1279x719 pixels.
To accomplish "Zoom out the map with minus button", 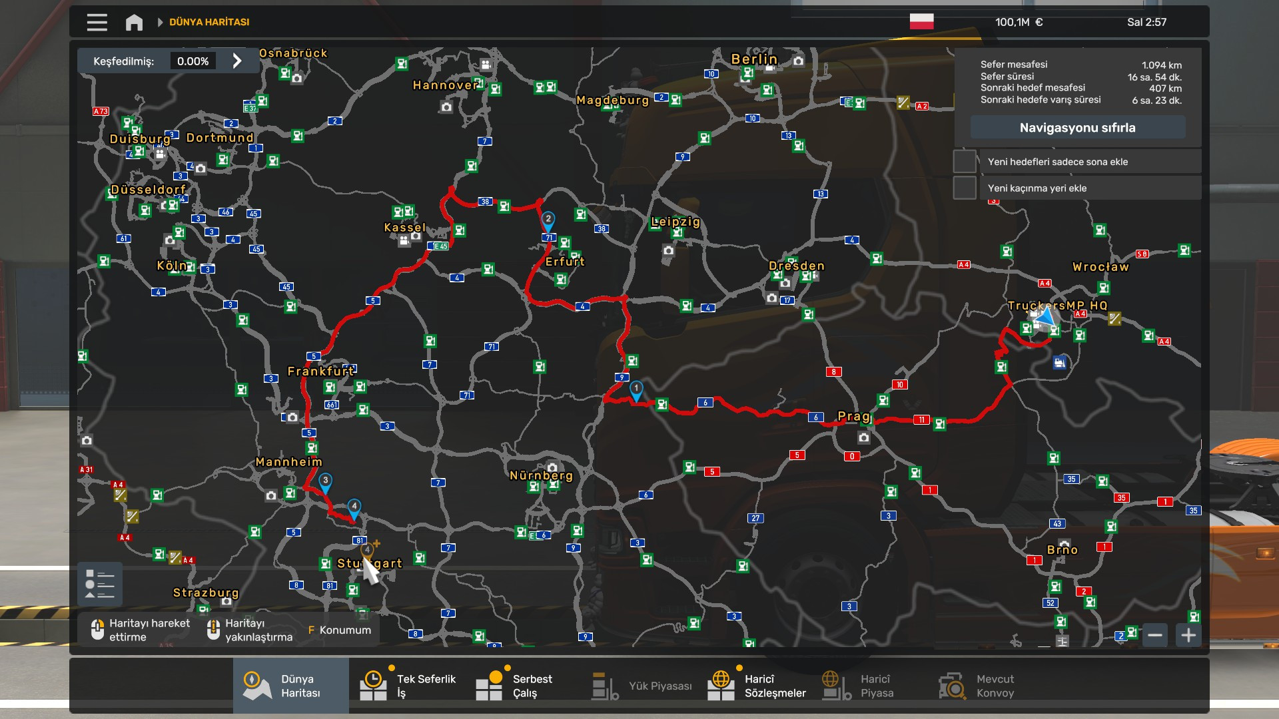I will [1155, 635].
